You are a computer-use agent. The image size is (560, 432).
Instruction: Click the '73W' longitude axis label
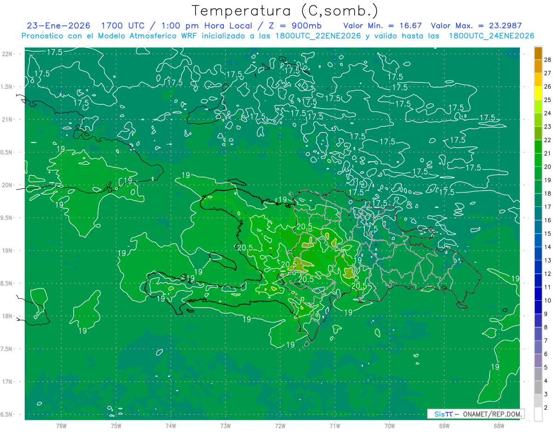(x=225, y=425)
